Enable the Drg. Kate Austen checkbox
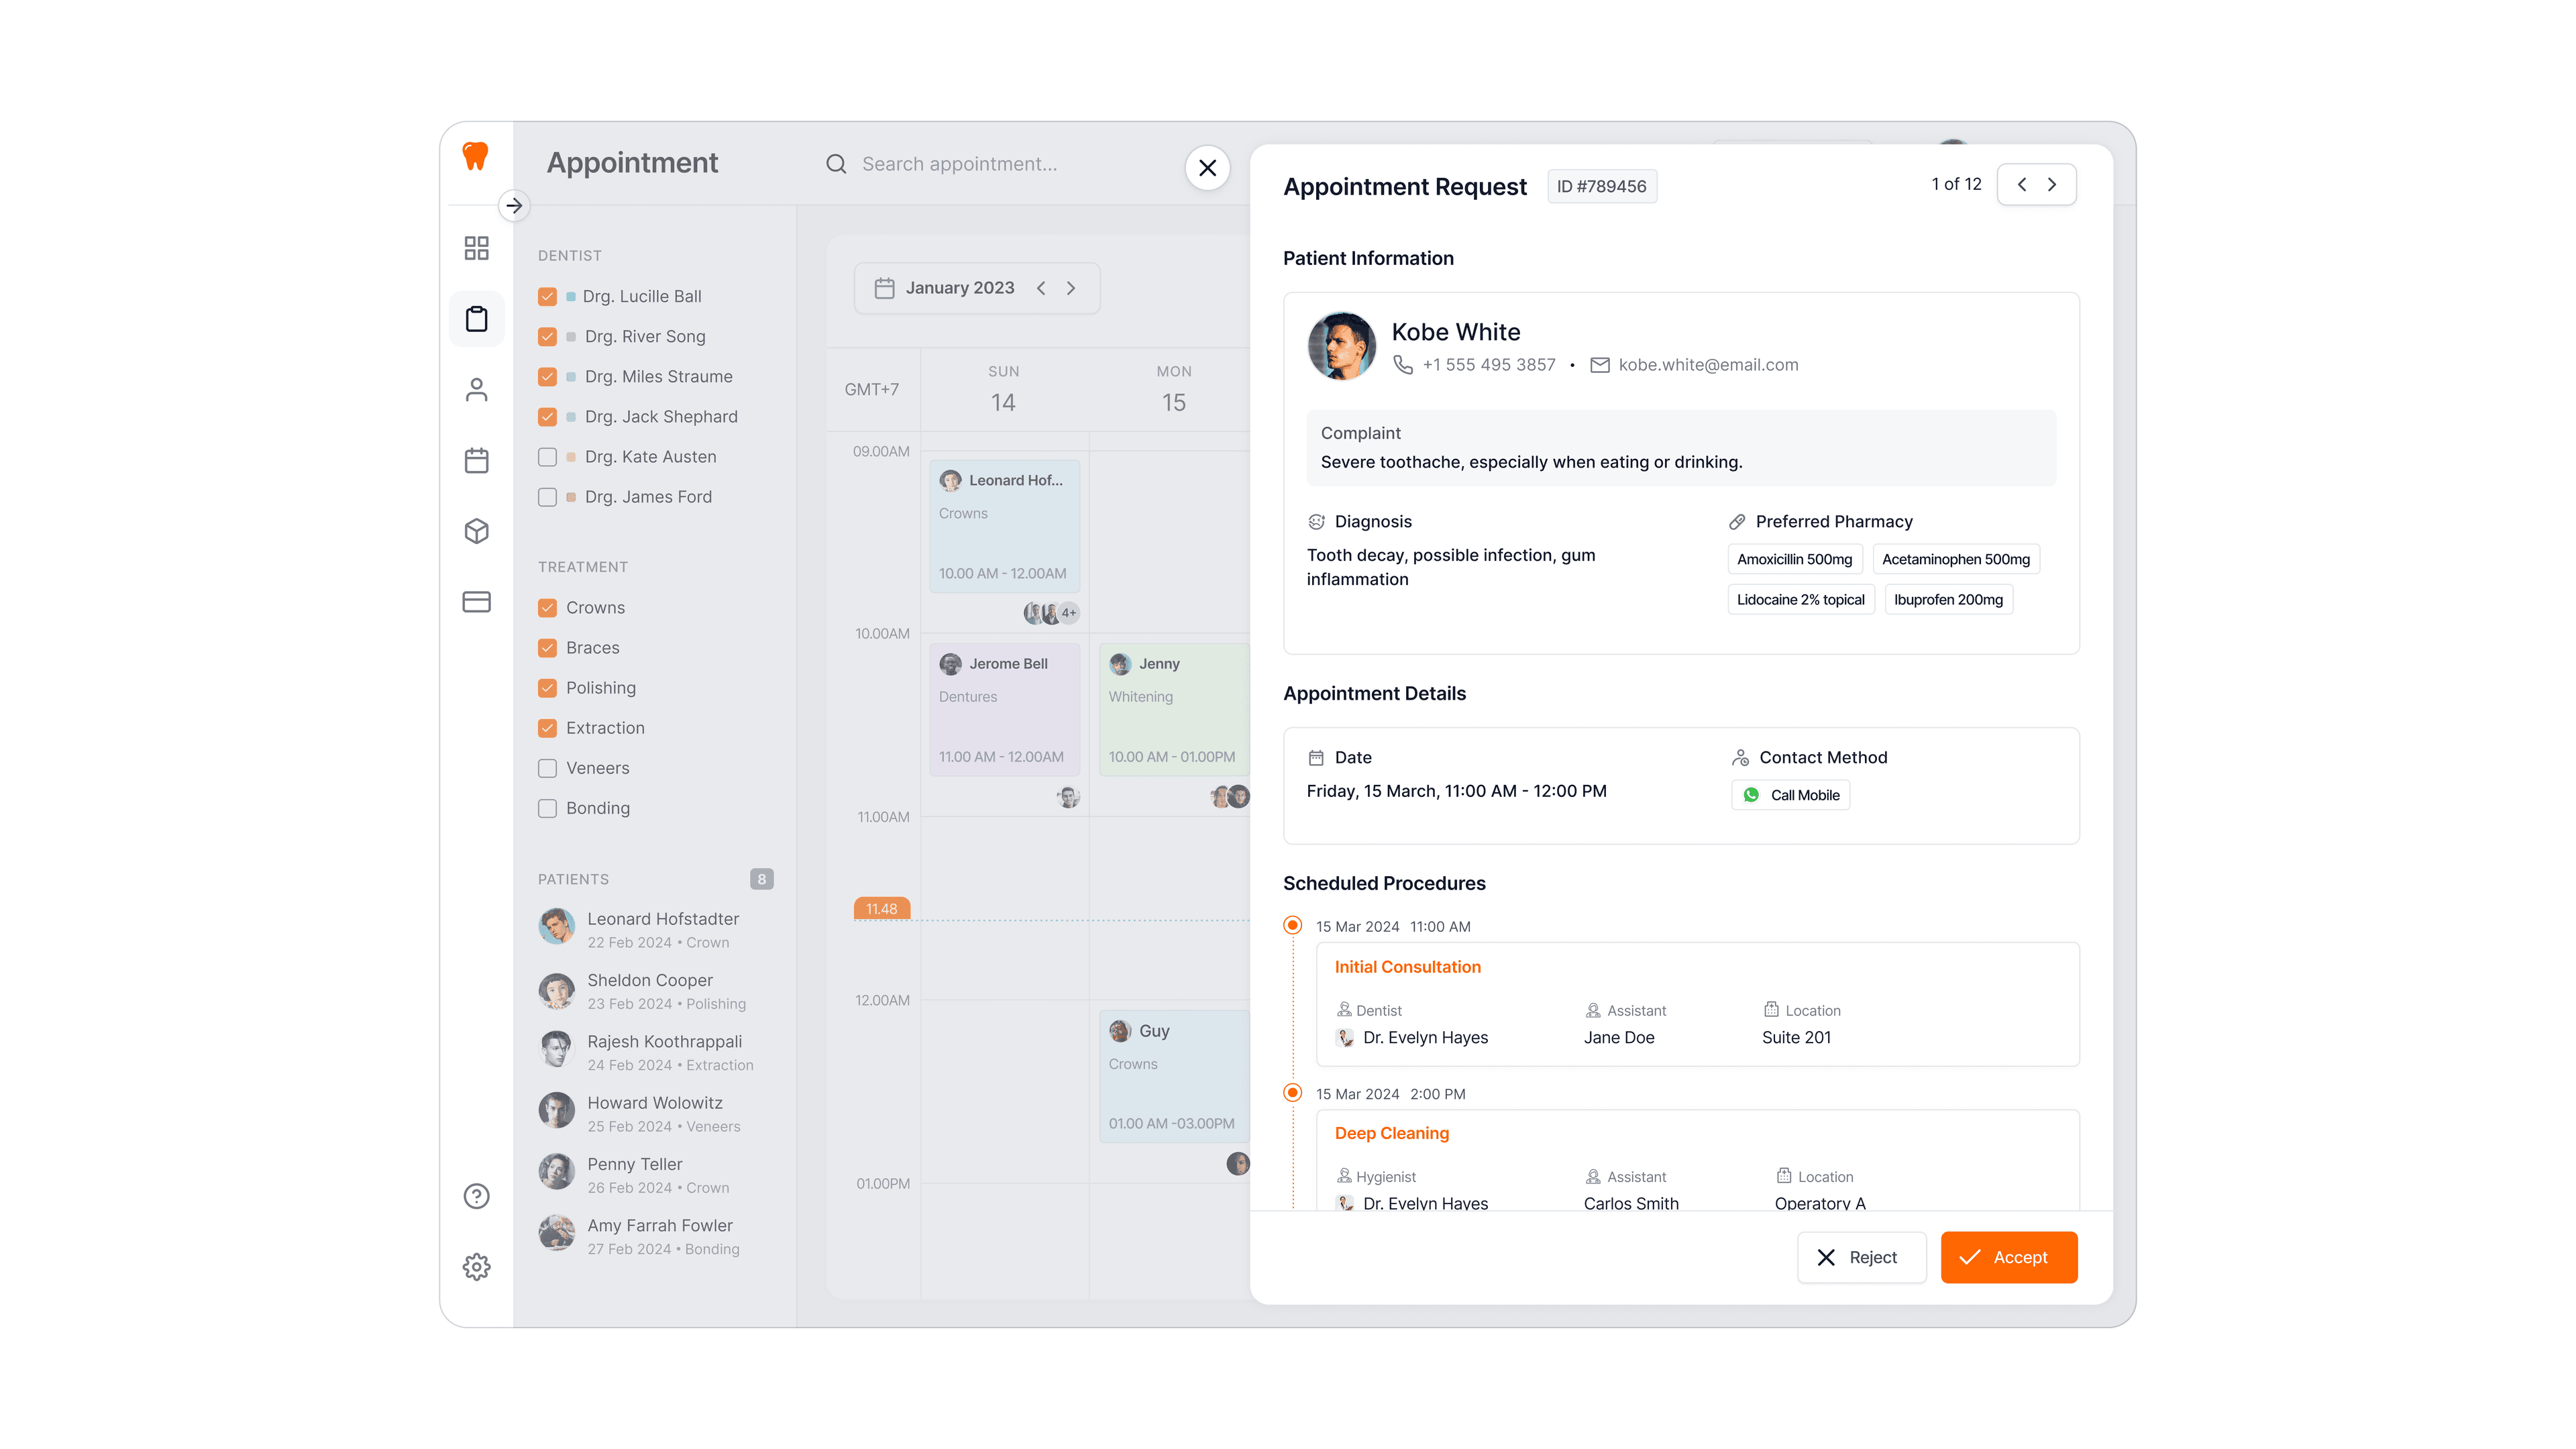Screen dimensions: 2576x1449 (547, 457)
